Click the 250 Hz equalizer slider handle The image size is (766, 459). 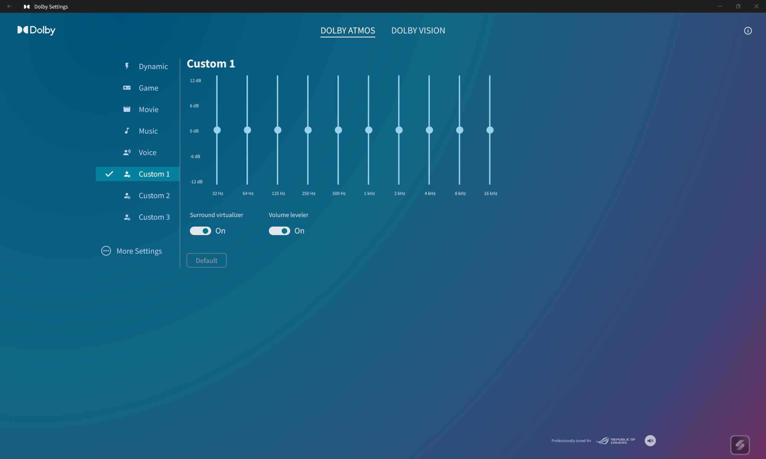click(x=308, y=130)
